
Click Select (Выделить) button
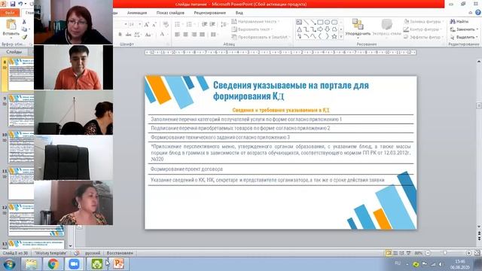[x=463, y=37]
